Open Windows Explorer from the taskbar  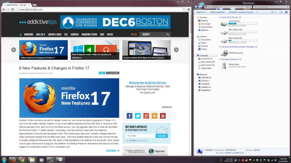click(32, 160)
